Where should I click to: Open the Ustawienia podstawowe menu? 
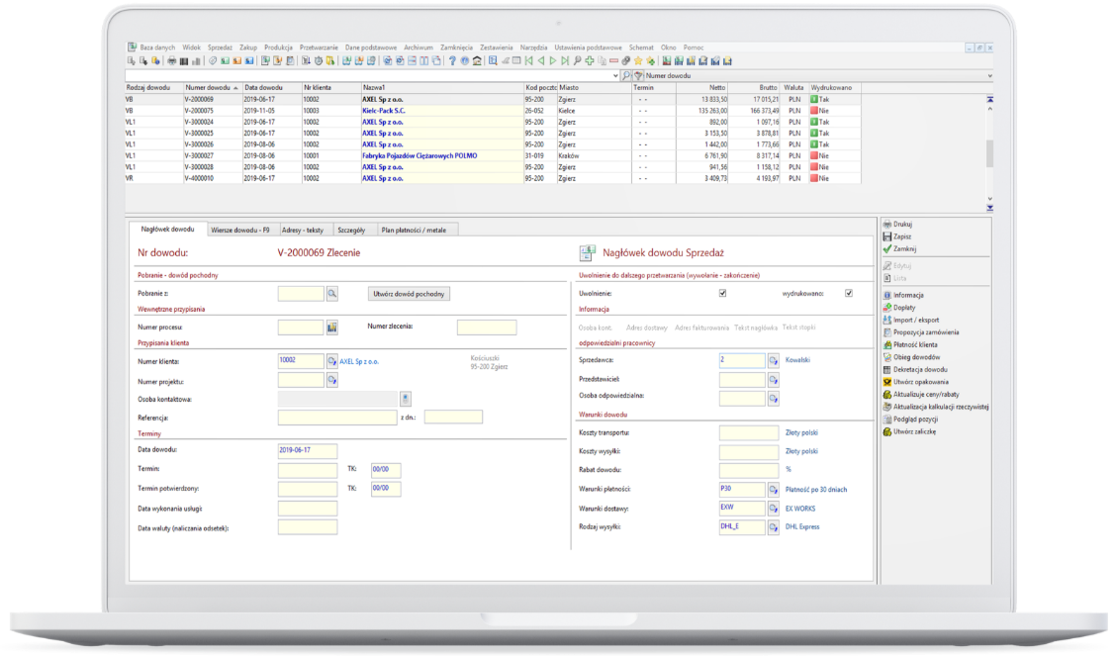click(x=589, y=47)
